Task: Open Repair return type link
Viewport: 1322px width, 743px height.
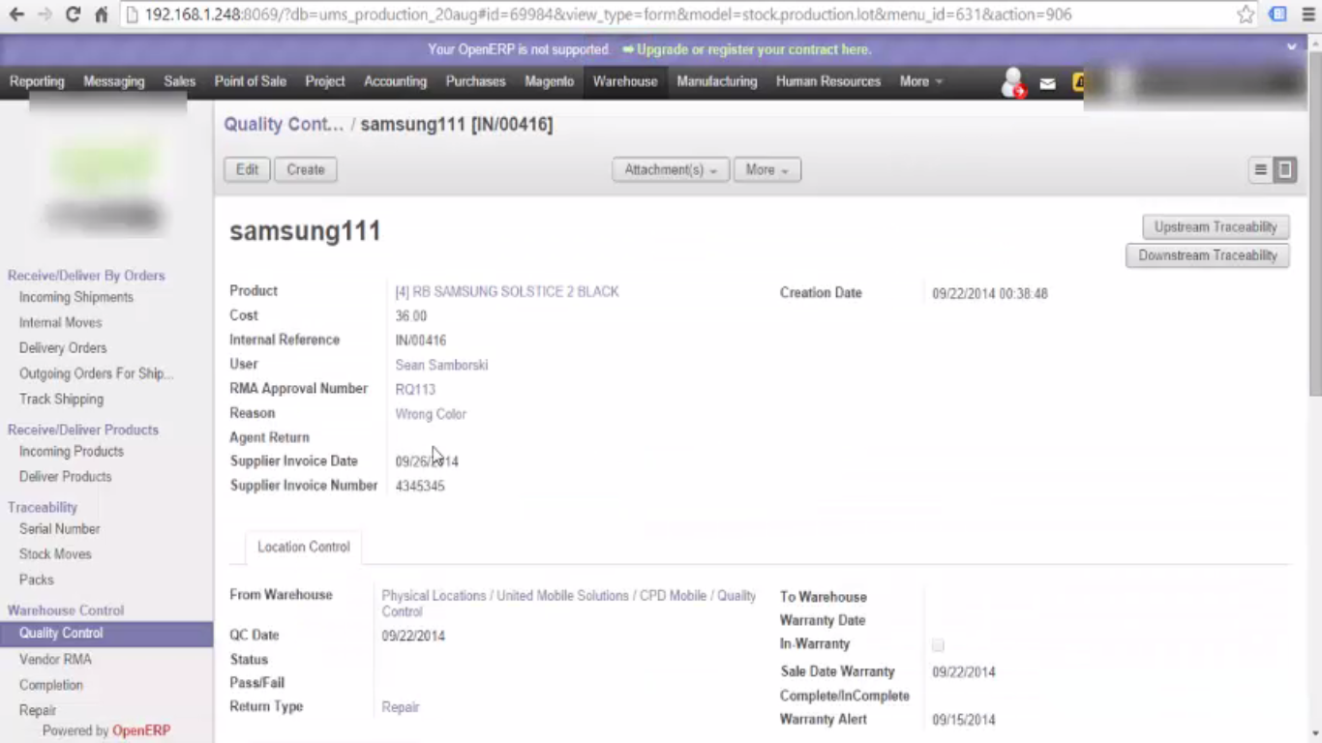Action: click(401, 707)
